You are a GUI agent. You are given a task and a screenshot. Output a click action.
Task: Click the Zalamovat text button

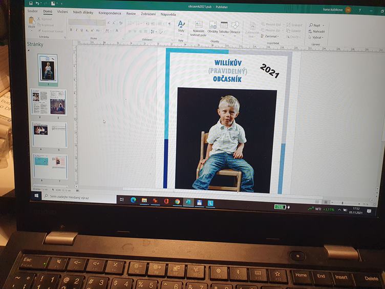[252, 30]
